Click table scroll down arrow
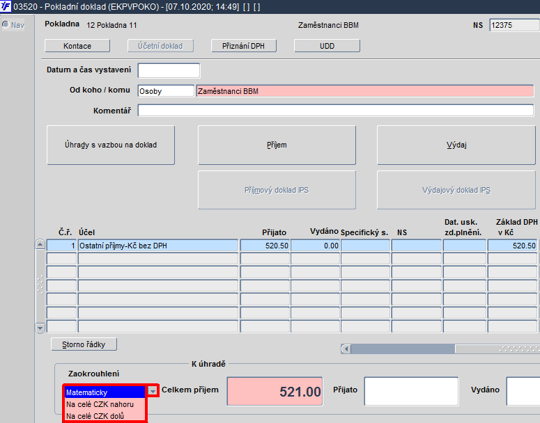 (40, 328)
